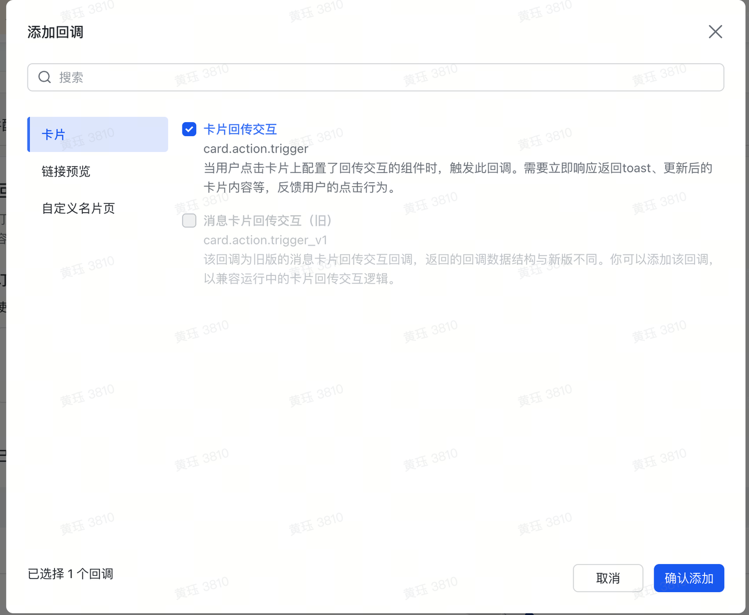Viewport: 749px width, 615px height.
Task: Click the card.action.trigger identifier text
Action: point(256,148)
